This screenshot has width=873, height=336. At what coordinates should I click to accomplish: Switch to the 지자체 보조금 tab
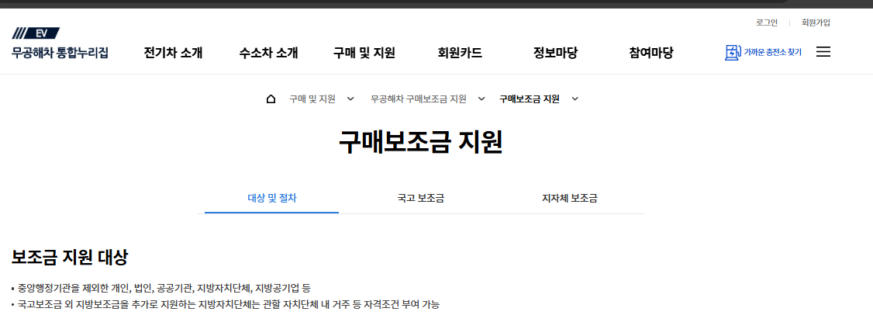click(570, 199)
